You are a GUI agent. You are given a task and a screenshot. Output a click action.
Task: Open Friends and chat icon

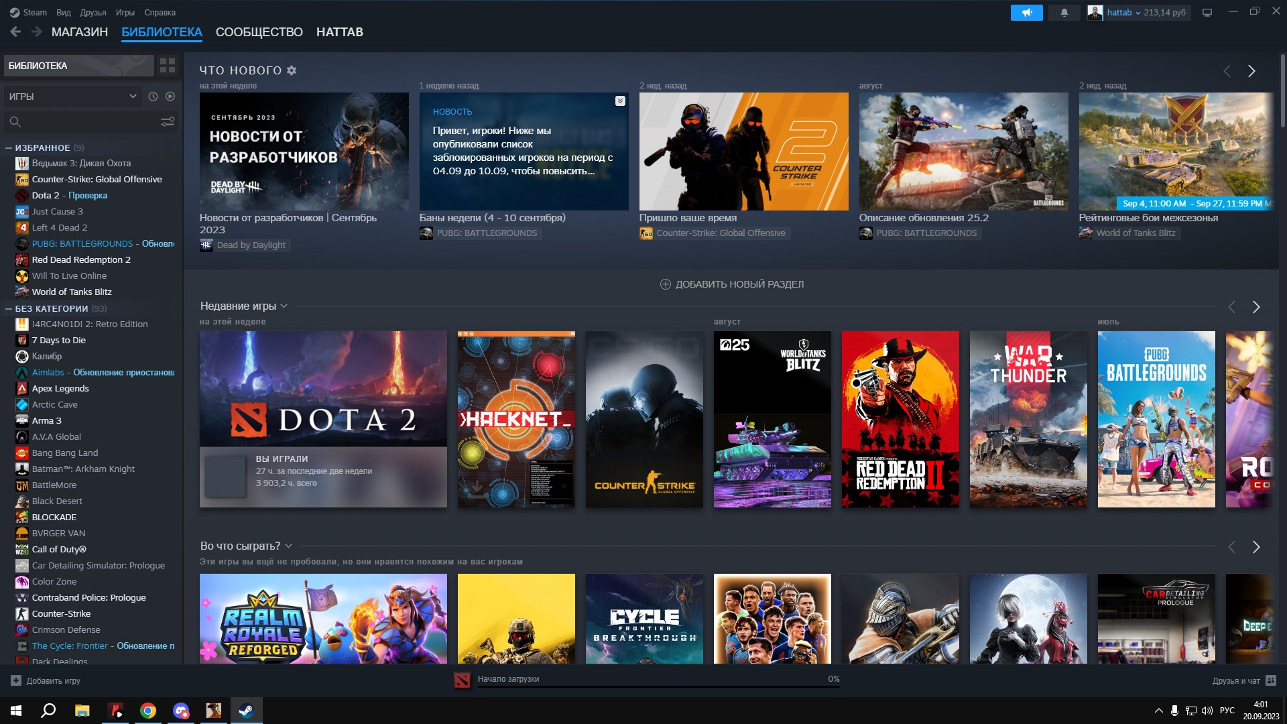(1271, 680)
